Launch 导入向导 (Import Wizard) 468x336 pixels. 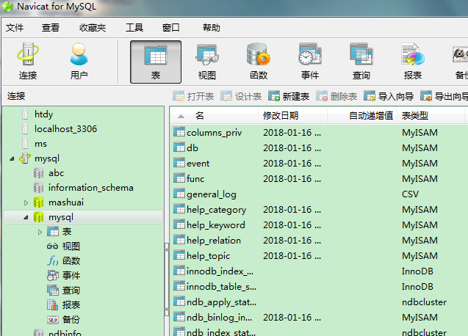pos(389,96)
